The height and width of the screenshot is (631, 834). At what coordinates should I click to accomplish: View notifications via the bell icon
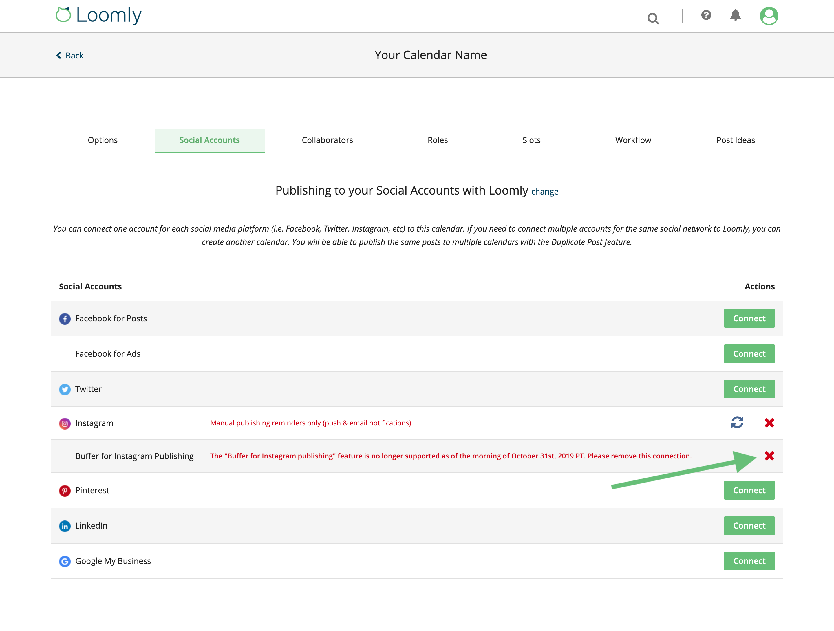click(736, 15)
